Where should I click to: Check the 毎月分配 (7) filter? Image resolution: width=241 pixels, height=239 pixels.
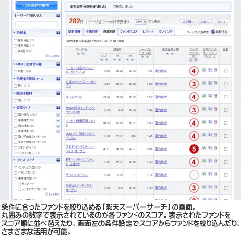pyautogui.click(x=15, y=40)
